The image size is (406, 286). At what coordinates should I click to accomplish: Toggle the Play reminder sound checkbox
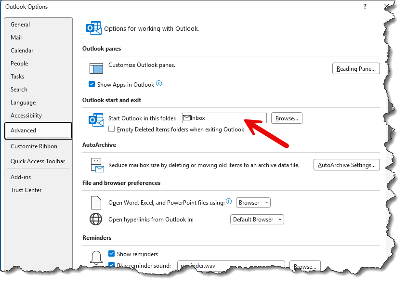point(112,265)
